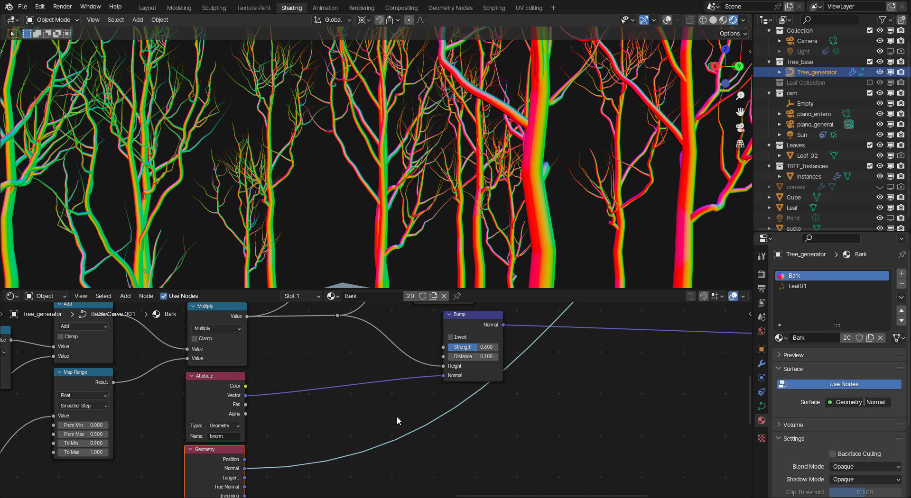Click the Use Nodes button in Surface panel
This screenshot has width=911, height=498.
pos(839,384)
